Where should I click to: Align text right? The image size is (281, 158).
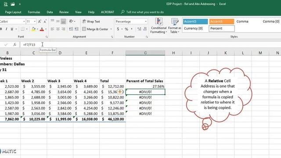63,29
